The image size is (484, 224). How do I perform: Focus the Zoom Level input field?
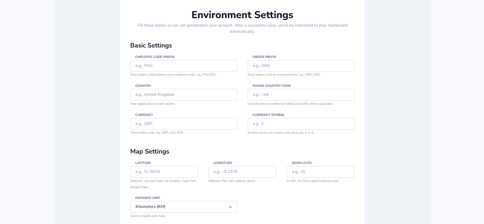(320, 172)
